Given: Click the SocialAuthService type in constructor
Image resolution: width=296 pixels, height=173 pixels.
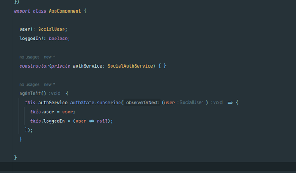Looking at the screenshot, I should [x=130, y=66].
